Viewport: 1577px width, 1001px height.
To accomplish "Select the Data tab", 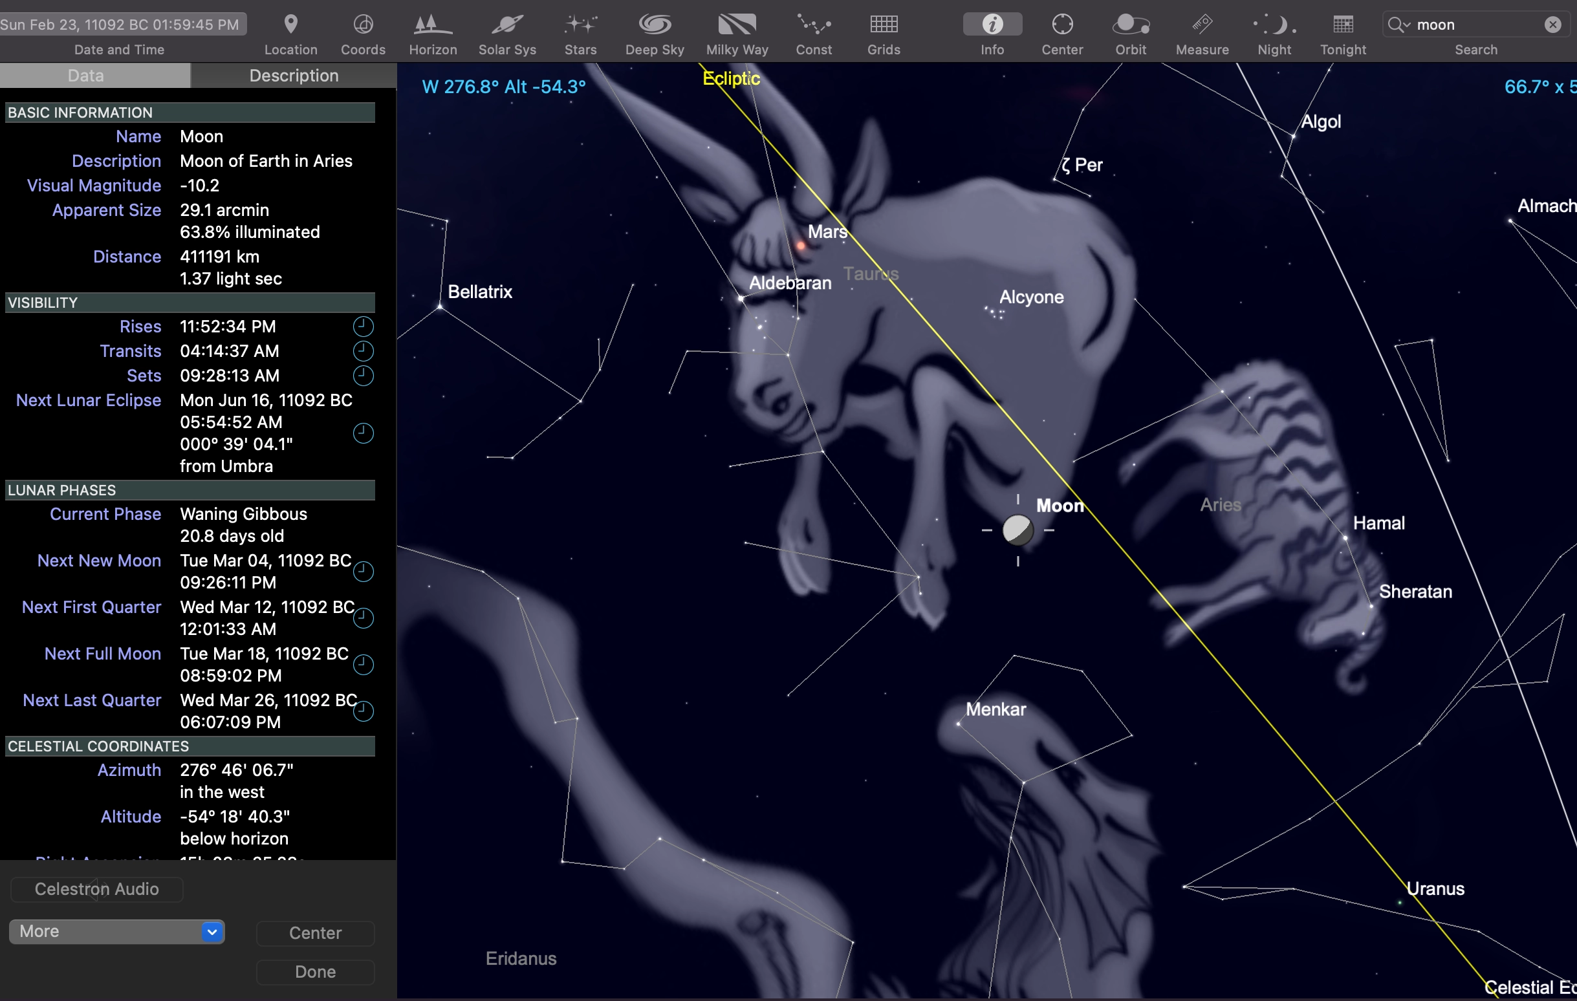I will point(86,76).
